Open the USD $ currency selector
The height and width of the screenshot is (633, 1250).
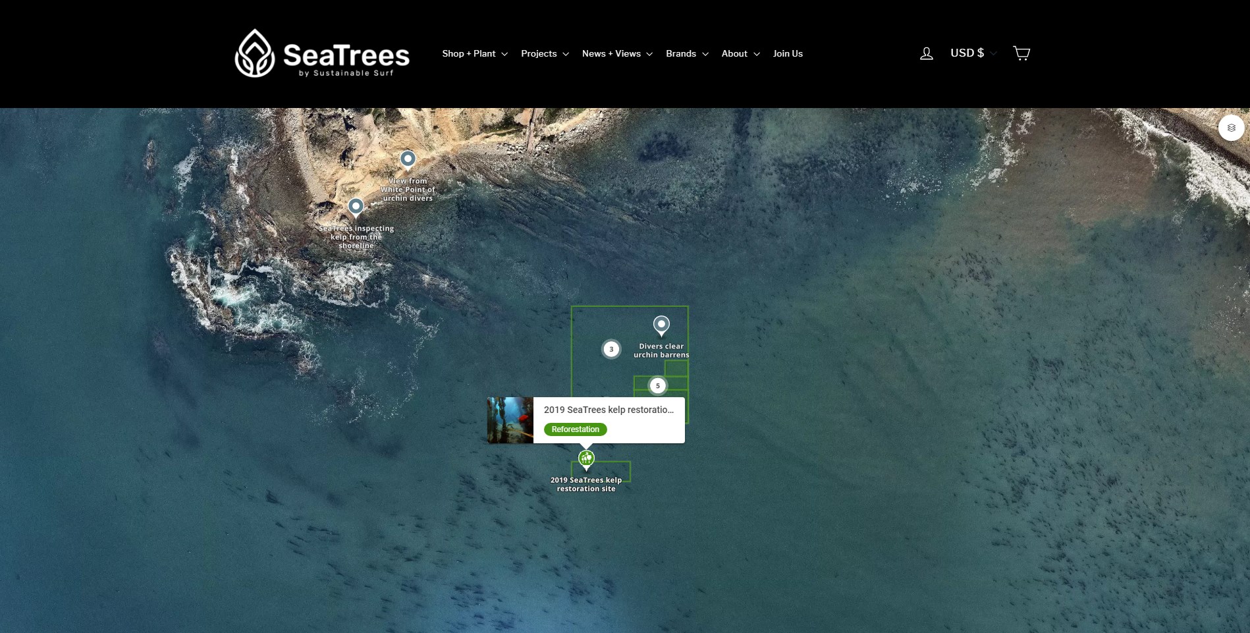[973, 53]
